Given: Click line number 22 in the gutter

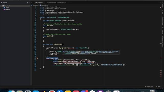Looking at the screenshot, I should click(35, 43).
